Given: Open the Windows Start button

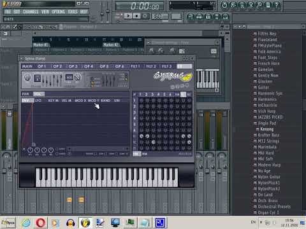Looking at the screenshot, I should coord(8,223).
